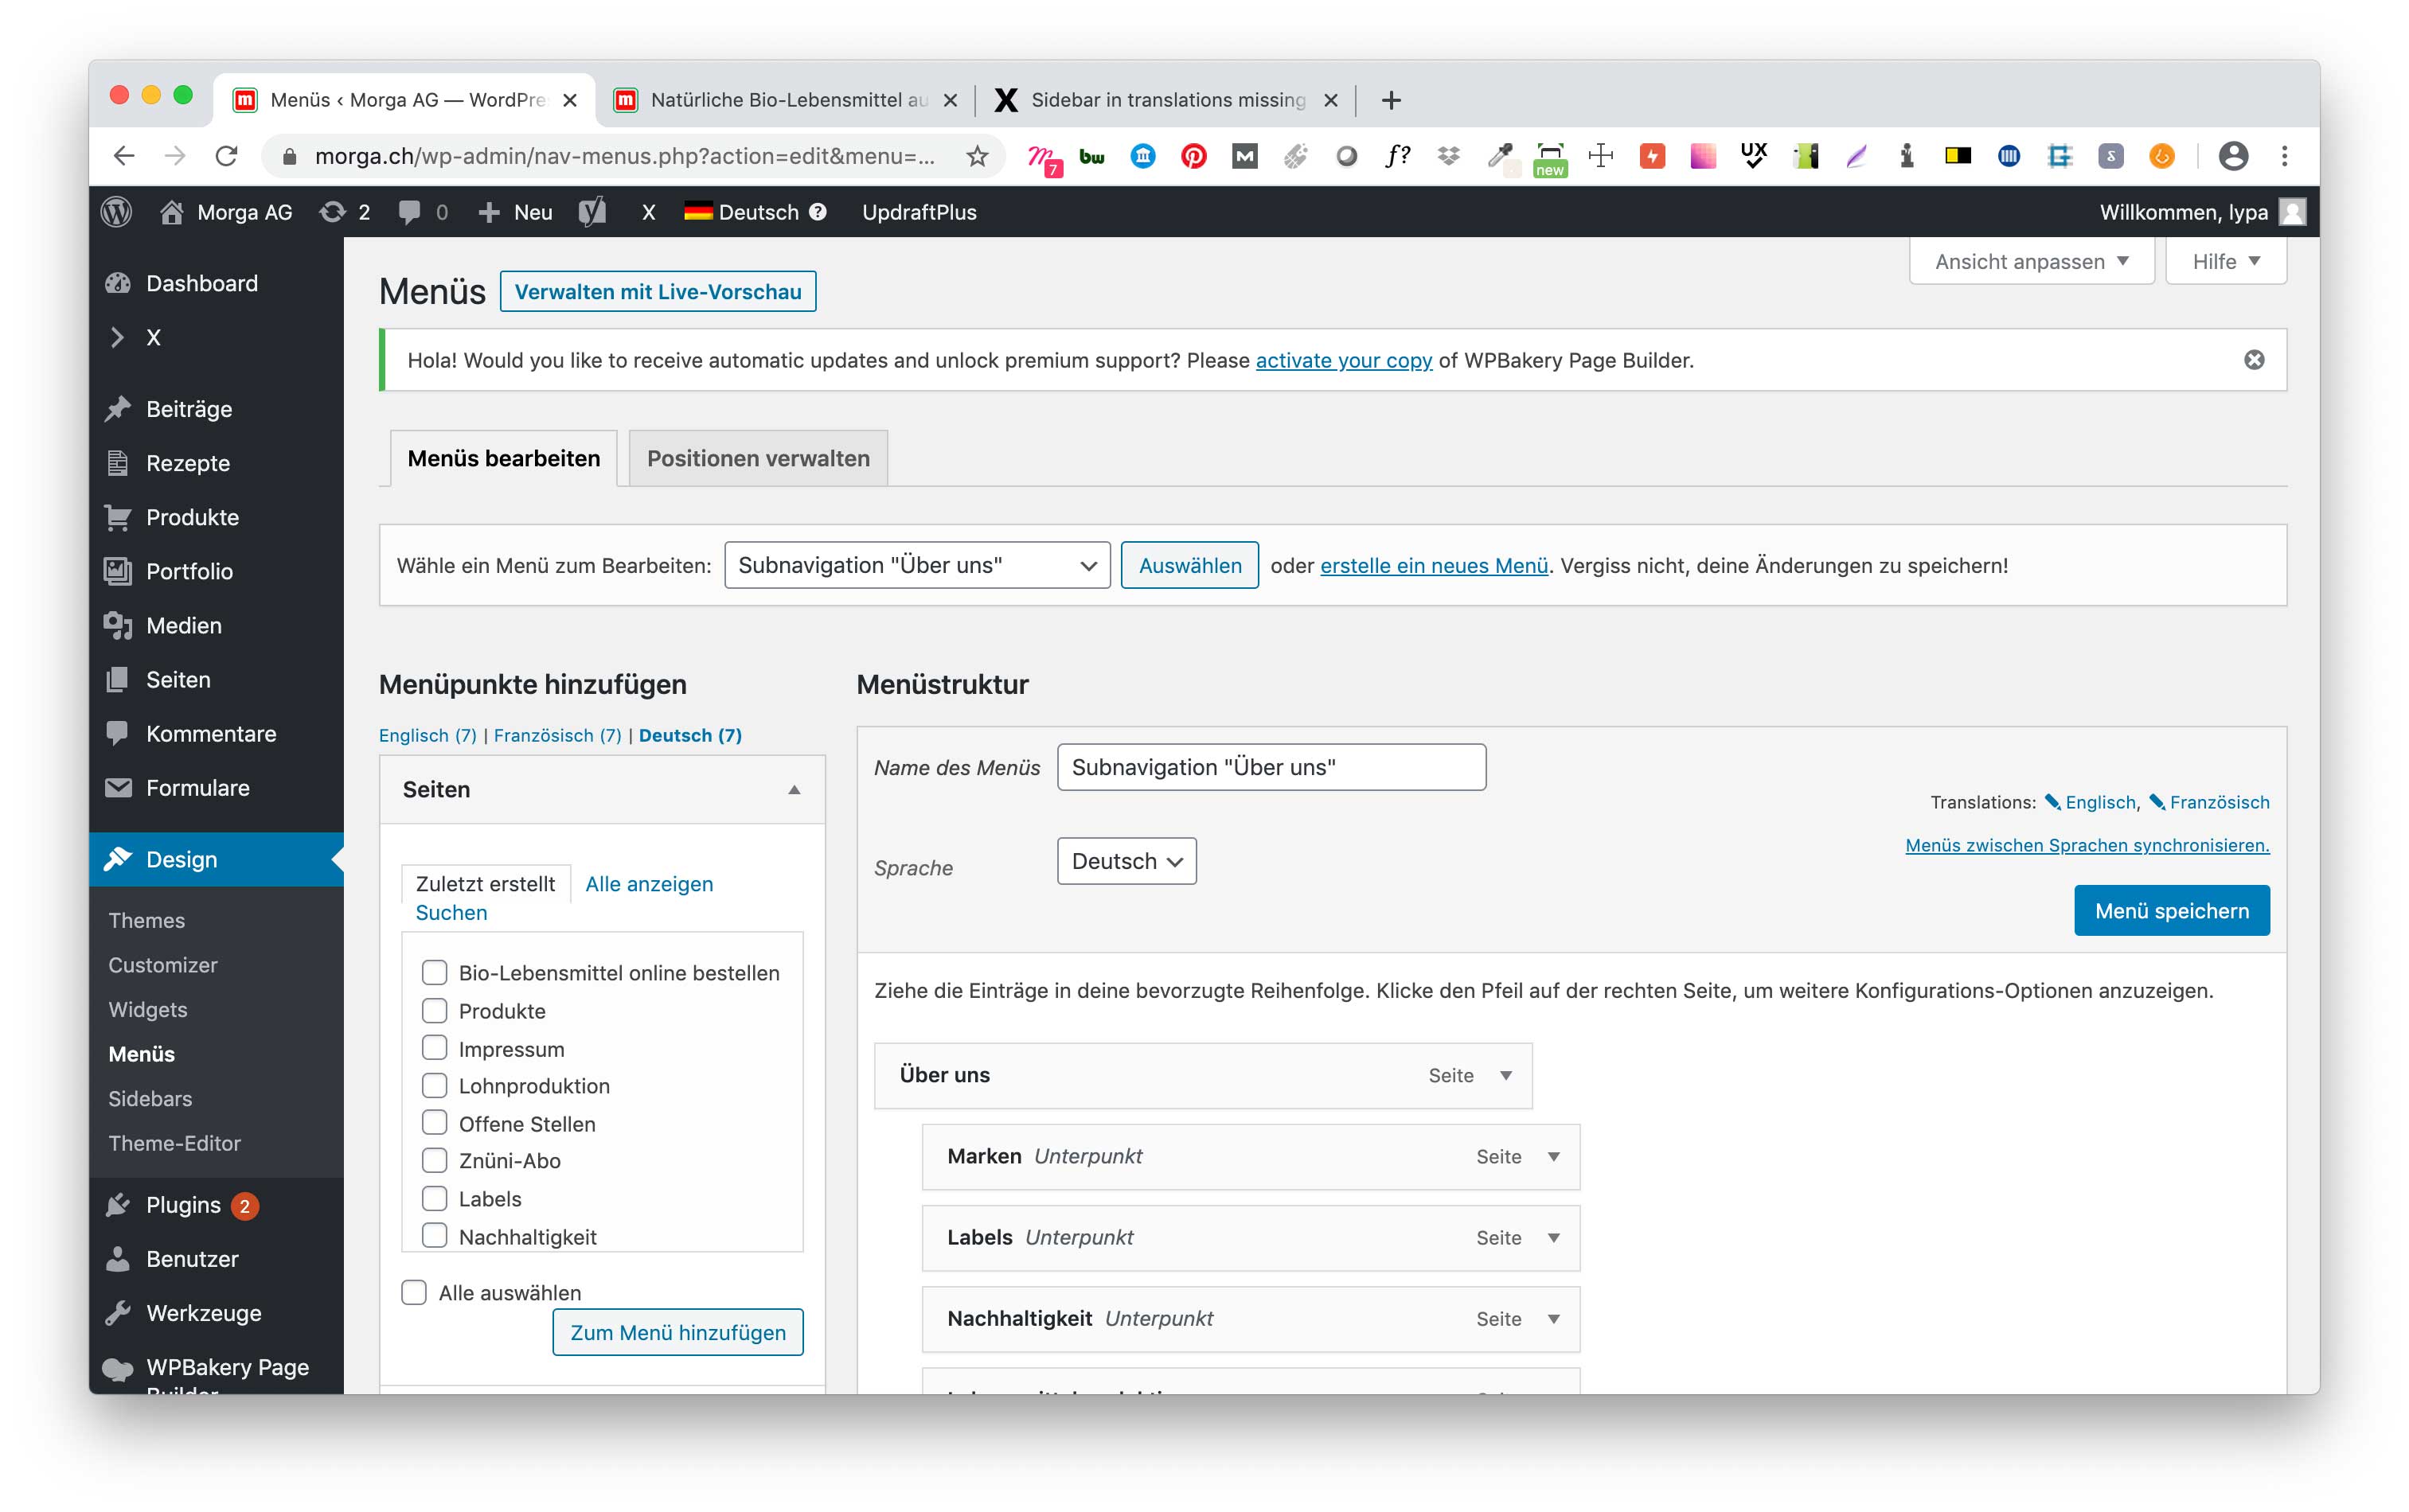
Task: Enable the Alle auswählen checkbox
Action: click(414, 1292)
